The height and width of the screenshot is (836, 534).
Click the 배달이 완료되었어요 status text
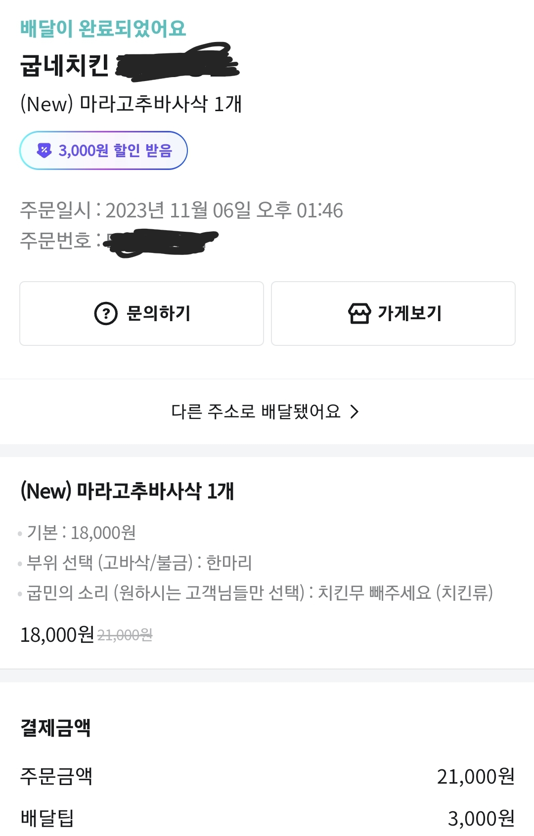(103, 29)
